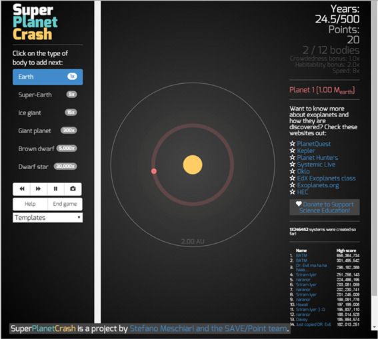
Task: Slow down simulation with rewind icon
Action: coord(22,188)
